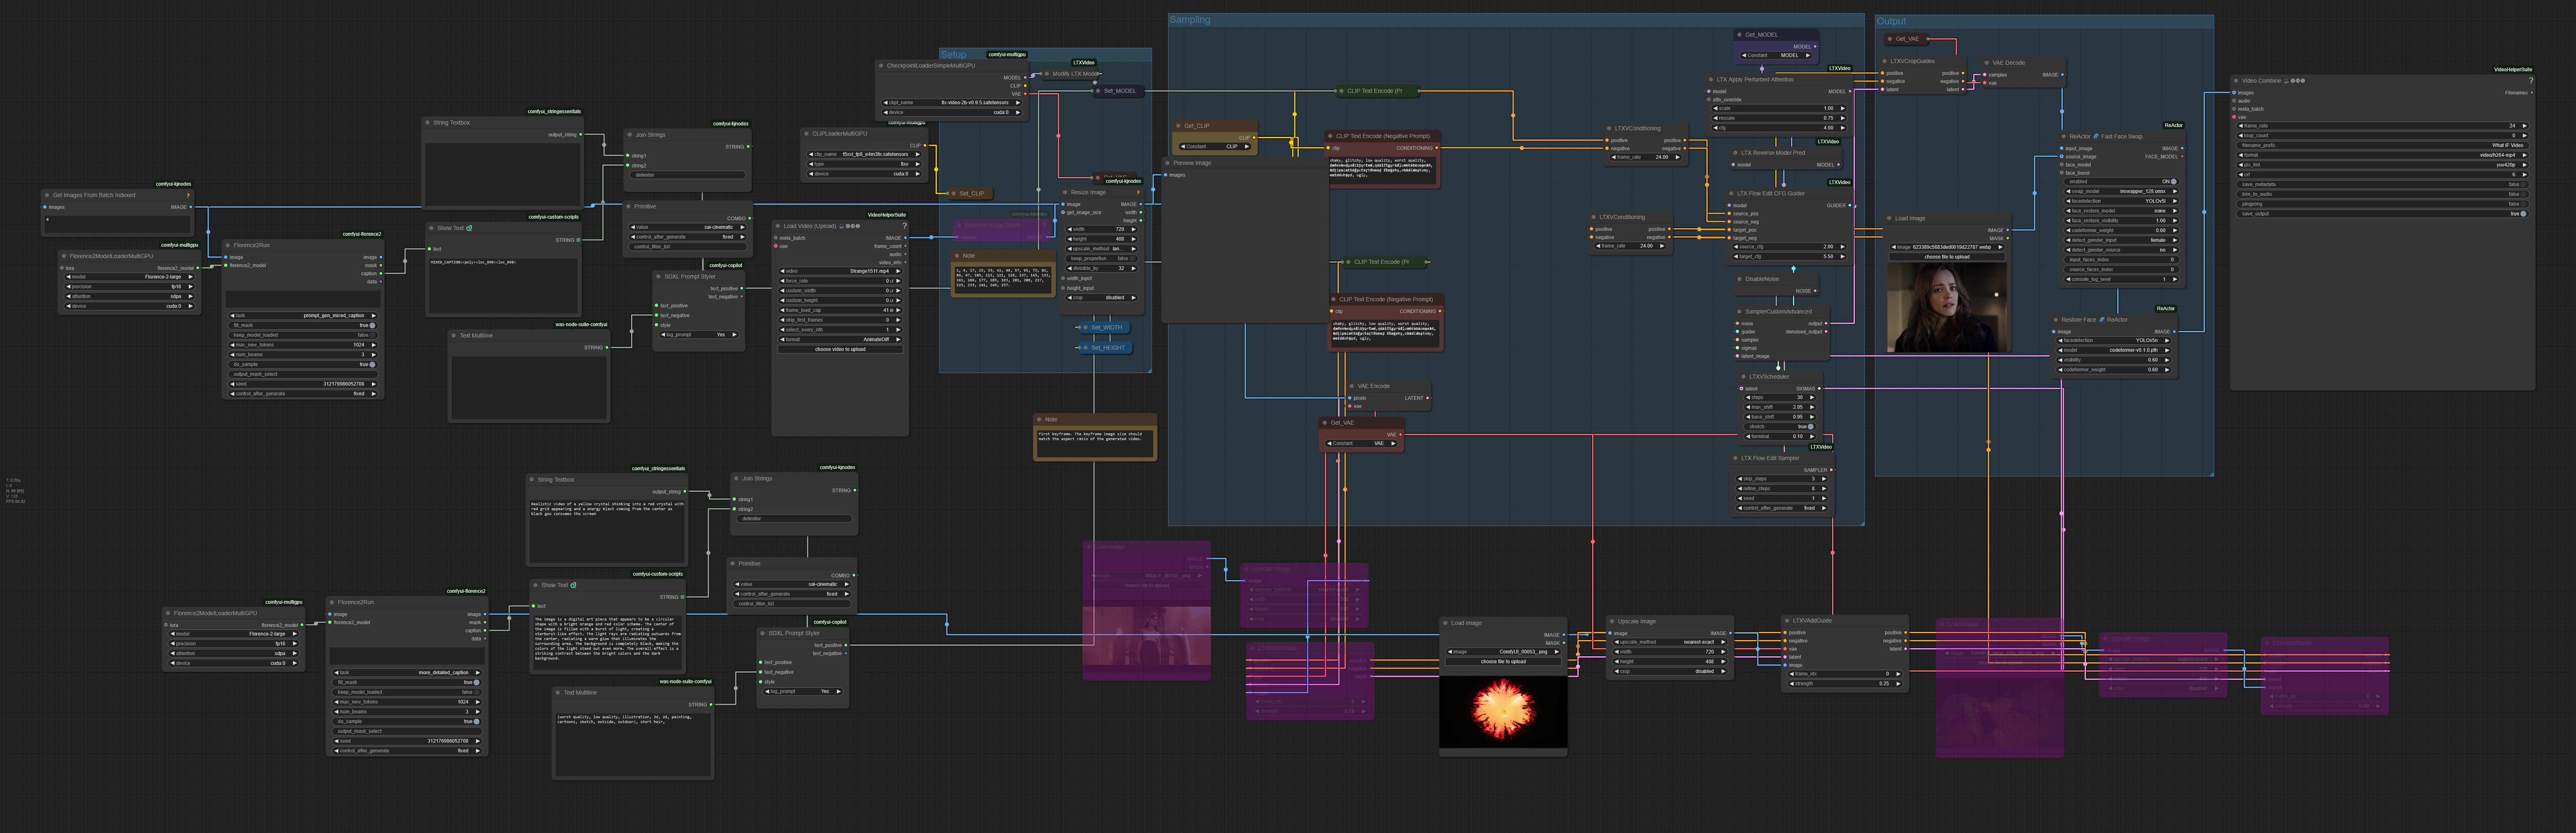Open the clip_name selector in CLIPLoaderMultiGPU
The height and width of the screenshot is (833, 2576).
[864, 154]
